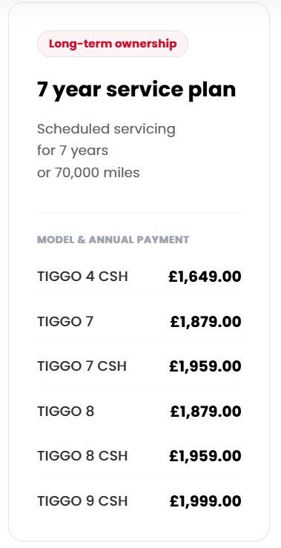Select the TIGGO 8 model name

(x=66, y=412)
